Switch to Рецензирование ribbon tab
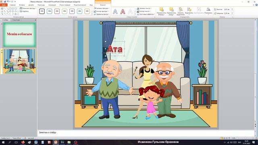258x145 pixels. [80, 5]
